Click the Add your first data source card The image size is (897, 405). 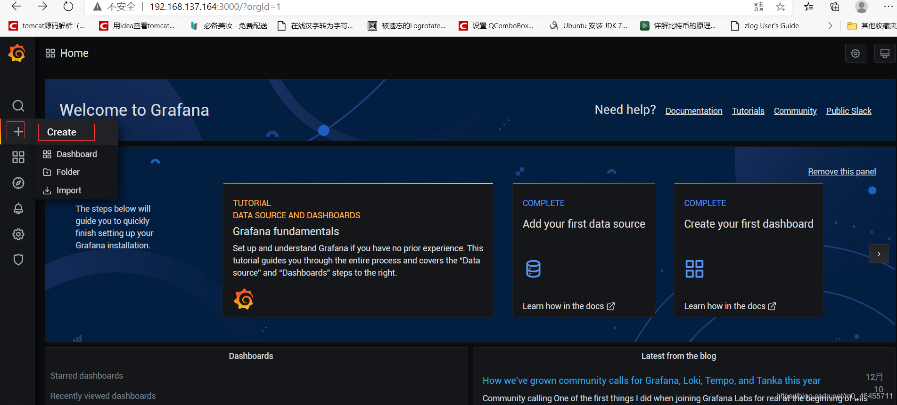click(584, 250)
